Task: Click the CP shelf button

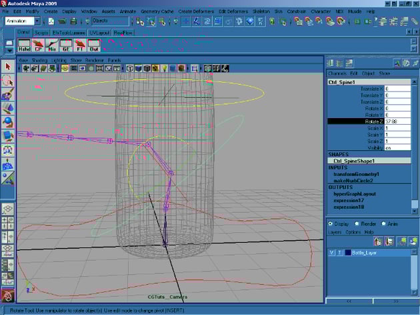Action: [x=37, y=47]
